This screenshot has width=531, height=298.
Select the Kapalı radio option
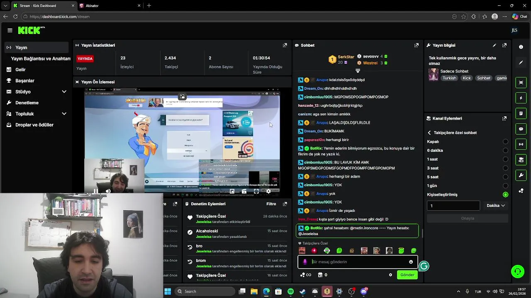(x=505, y=142)
